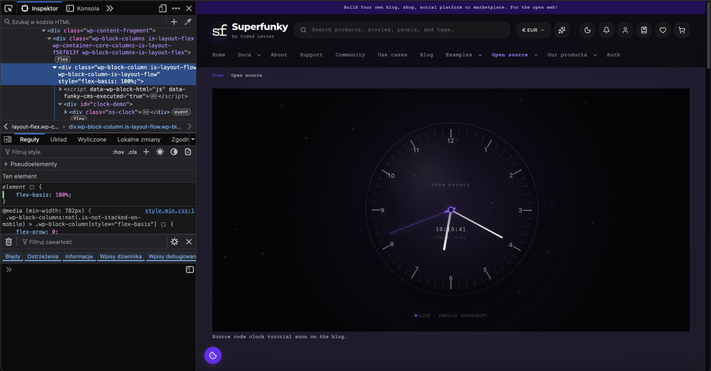
Task: Toggle the three-pane inspector layout icon
Action: tap(8, 139)
